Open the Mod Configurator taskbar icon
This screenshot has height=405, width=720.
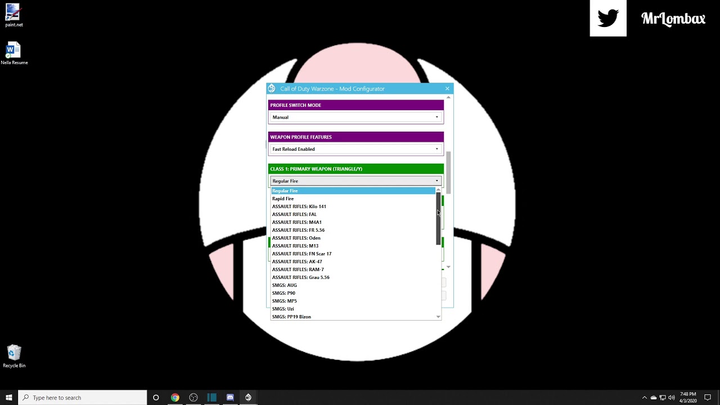click(248, 398)
